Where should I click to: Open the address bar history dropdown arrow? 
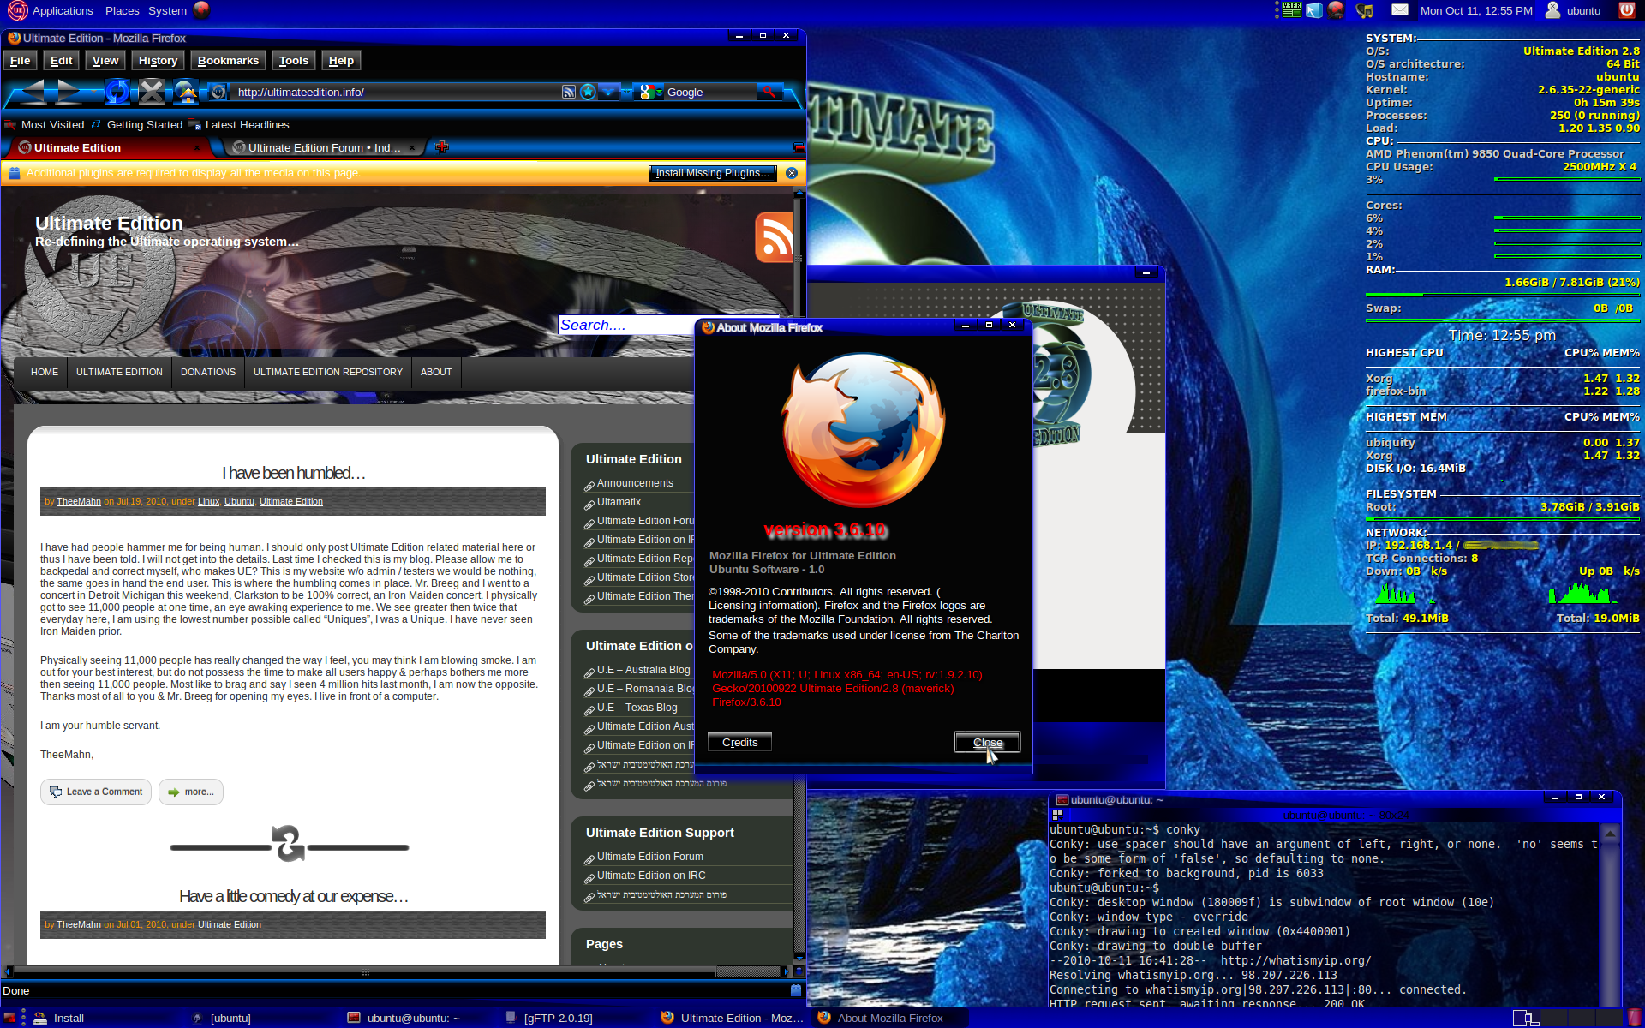609,91
